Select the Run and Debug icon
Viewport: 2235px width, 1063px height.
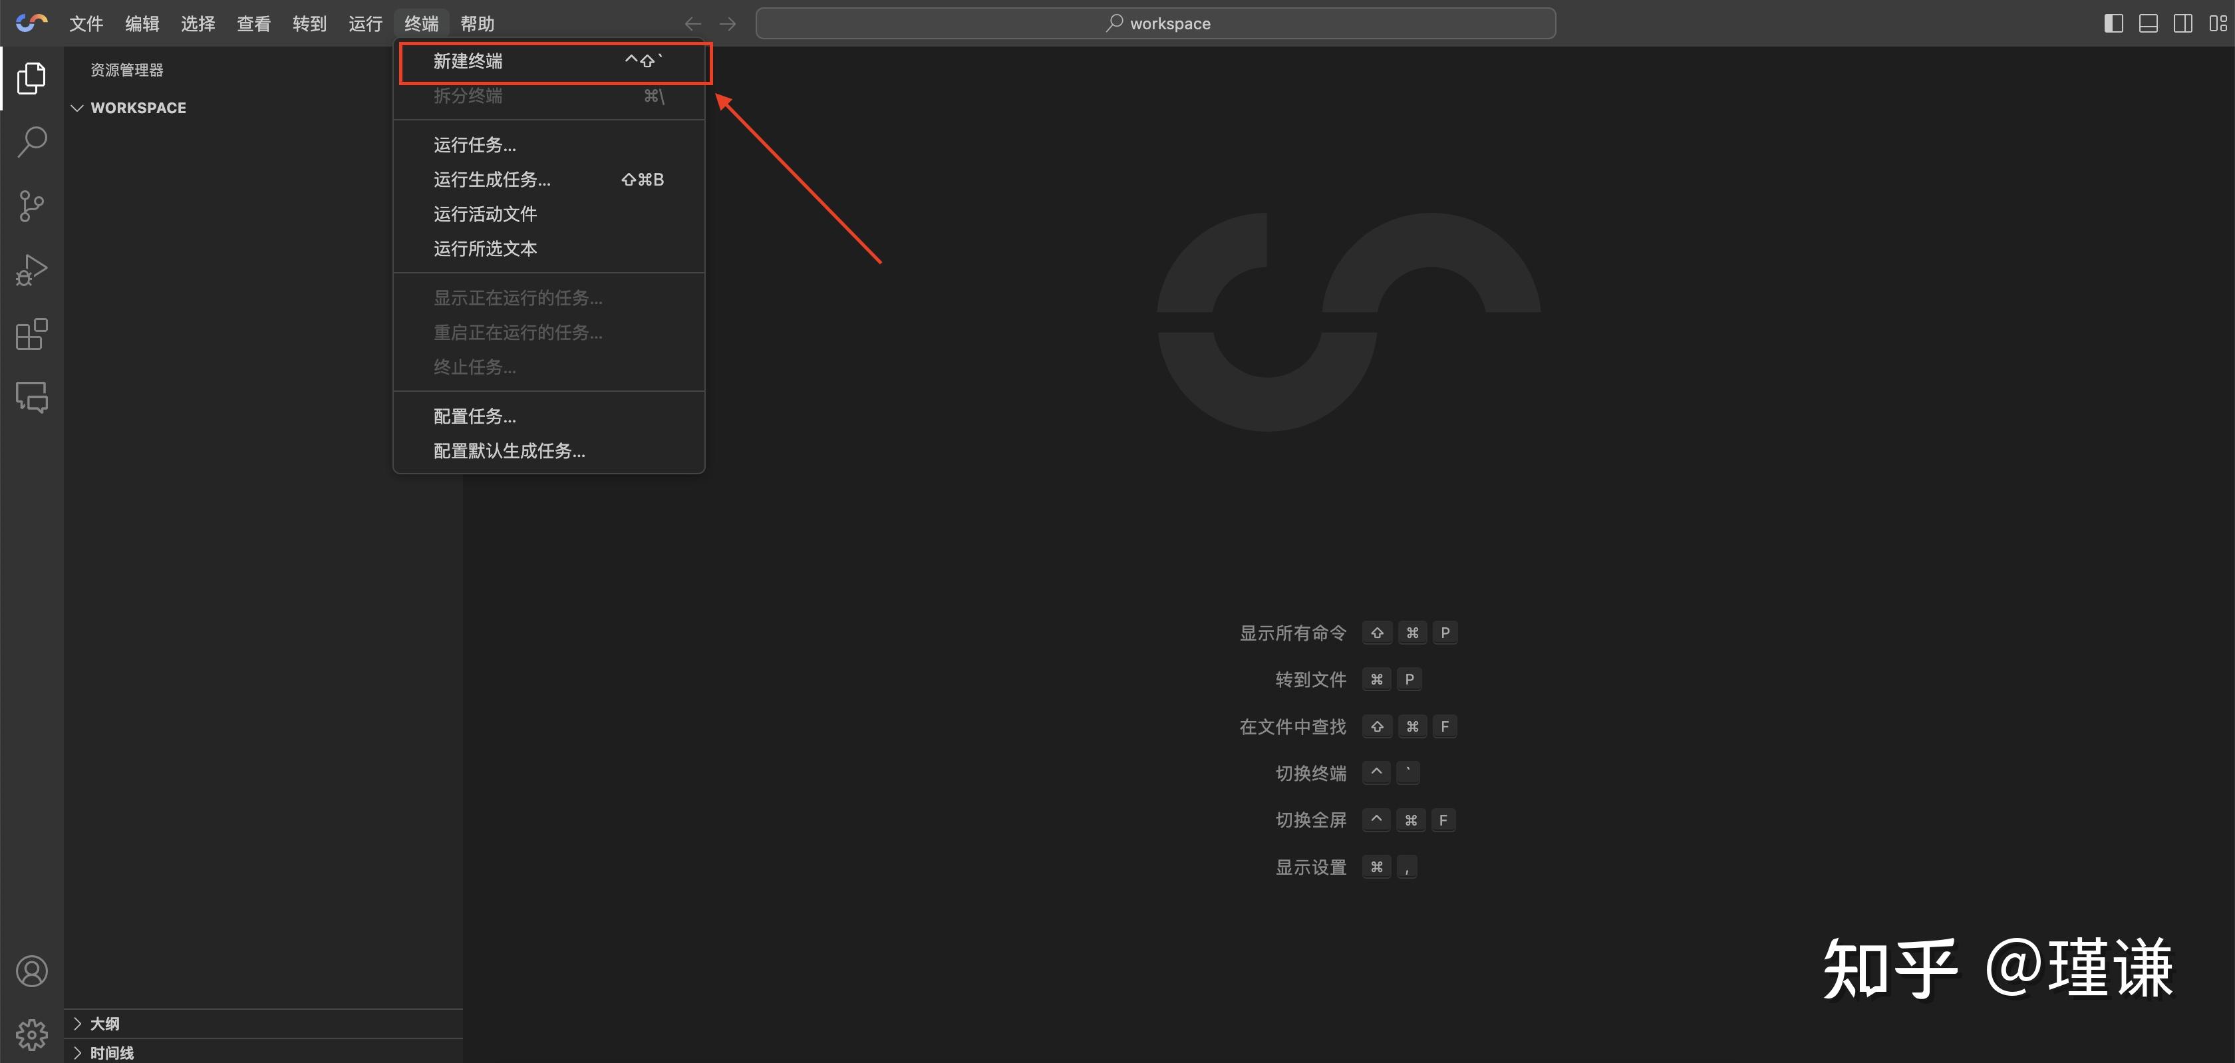(x=31, y=270)
